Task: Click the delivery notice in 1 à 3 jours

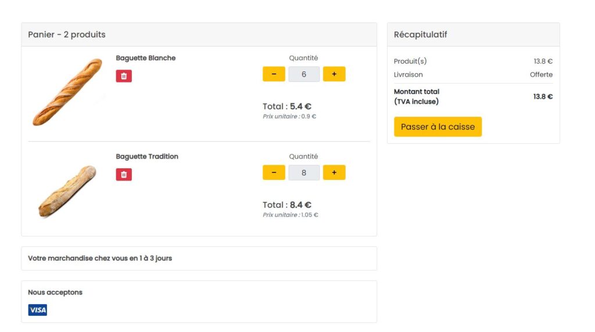Action: [x=100, y=258]
